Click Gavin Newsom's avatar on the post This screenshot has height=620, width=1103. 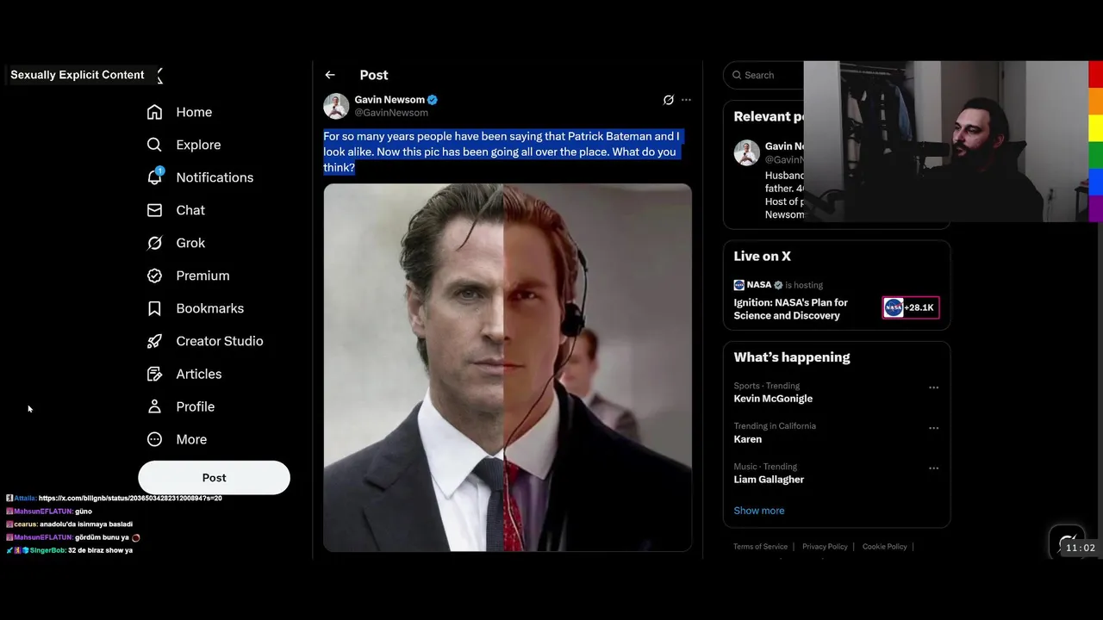pos(336,106)
